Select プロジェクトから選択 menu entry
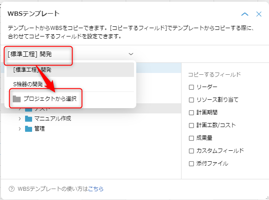This screenshot has width=269, height=200. pyautogui.click(x=50, y=99)
